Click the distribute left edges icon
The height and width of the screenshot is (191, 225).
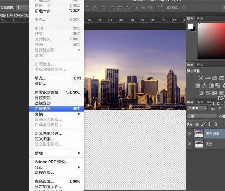click(x=135, y=7)
